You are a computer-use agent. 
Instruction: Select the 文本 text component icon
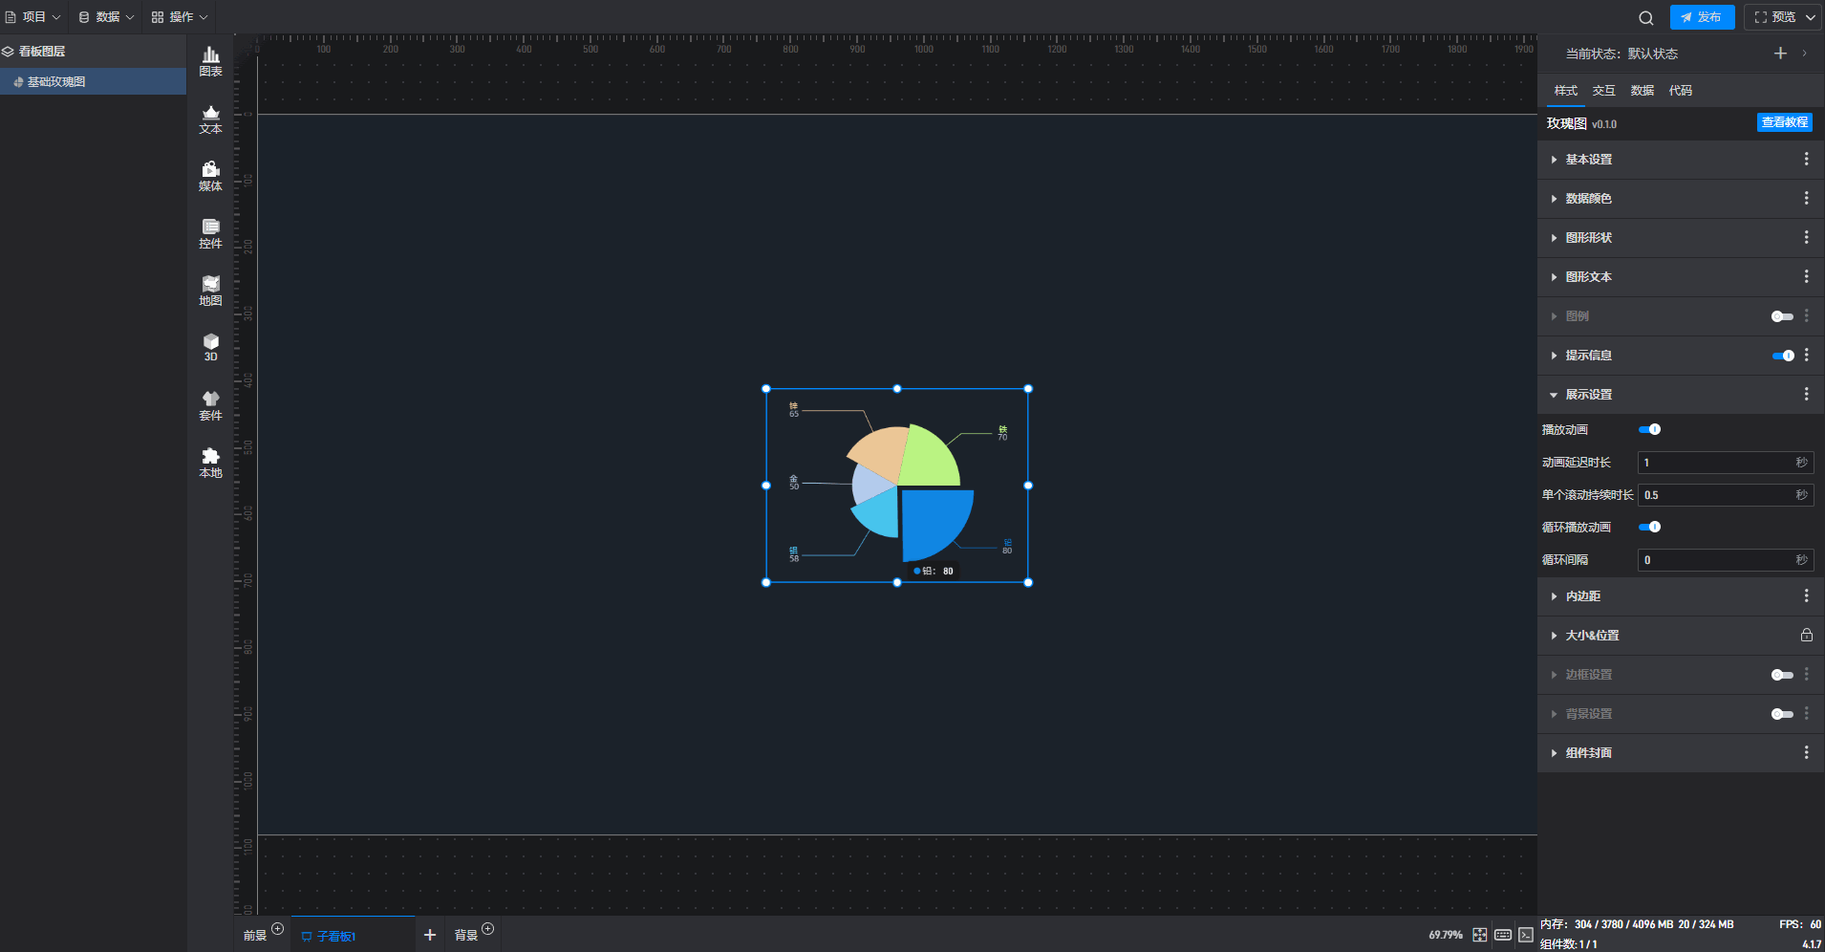click(210, 119)
